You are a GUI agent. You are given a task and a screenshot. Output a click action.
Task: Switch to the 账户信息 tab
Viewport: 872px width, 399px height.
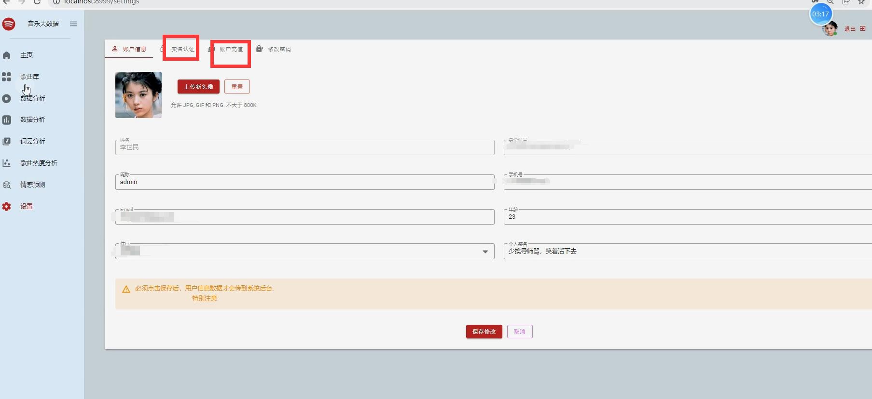[129, 49]
